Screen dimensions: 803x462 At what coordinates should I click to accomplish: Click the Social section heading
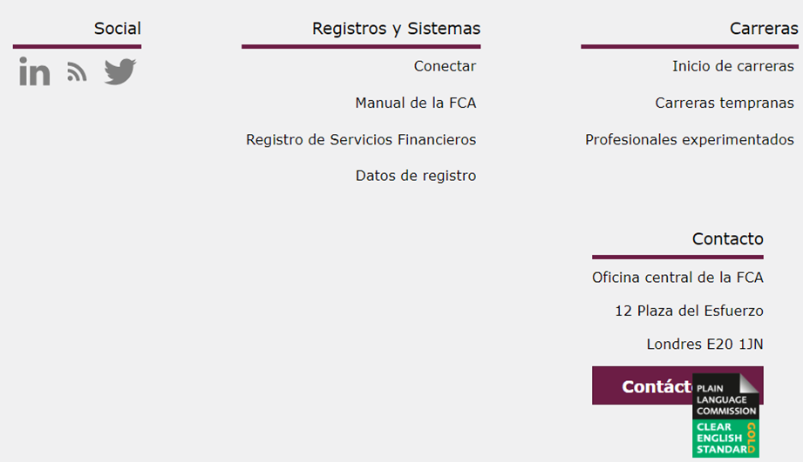(118, 29)
